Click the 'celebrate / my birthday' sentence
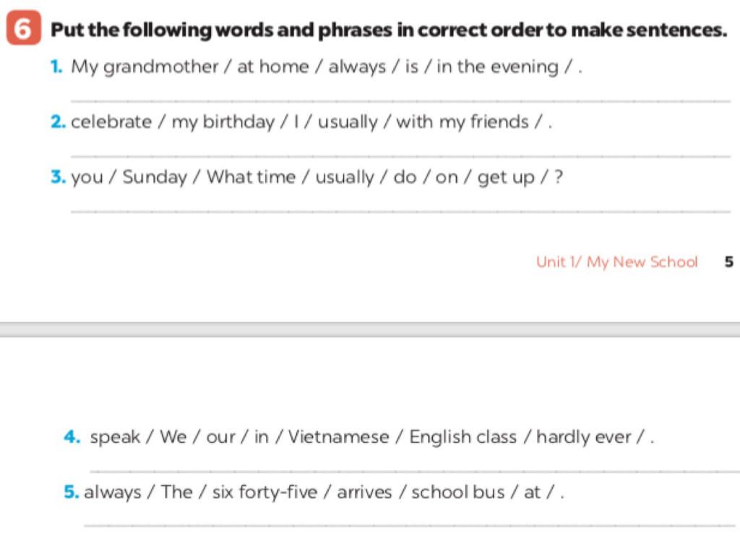Screen dimensions: 740x546 [x=311, y=122]
